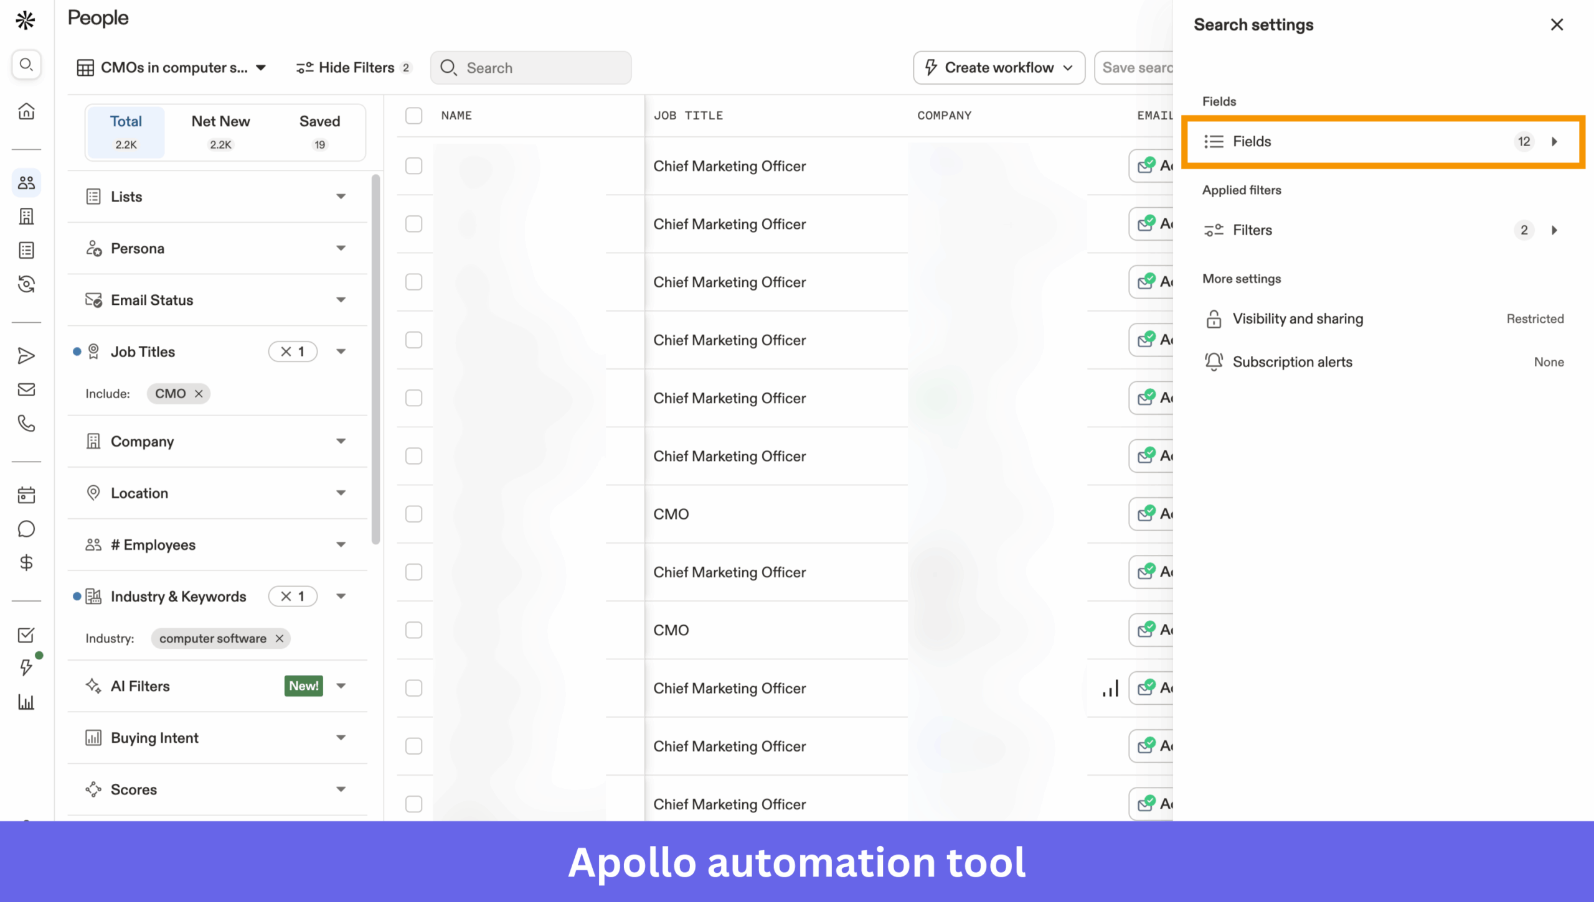Sort by the JOB TITLE column header
This screenshot has height=902, width=1594.
[x=688, y=116]
